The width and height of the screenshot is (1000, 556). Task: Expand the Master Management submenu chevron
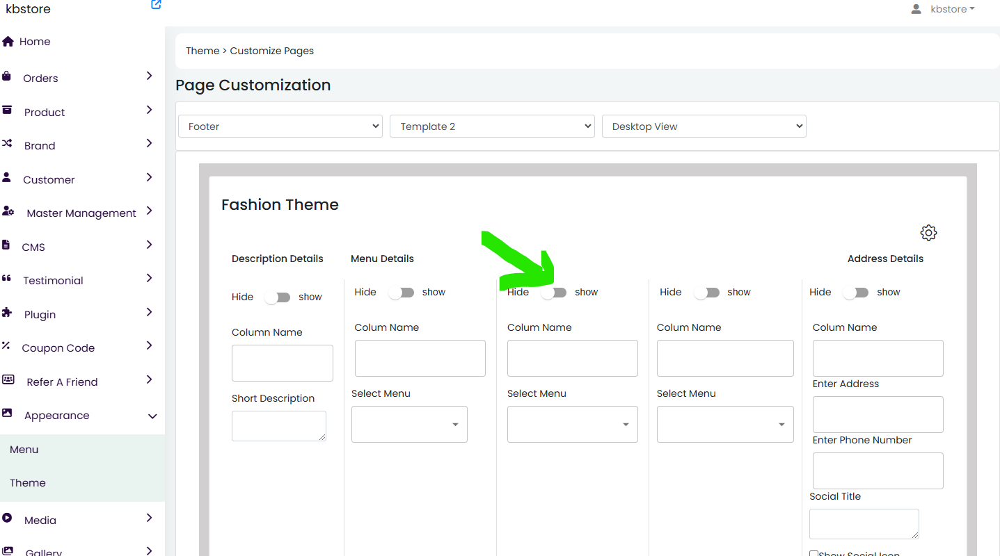pos(149,211)
